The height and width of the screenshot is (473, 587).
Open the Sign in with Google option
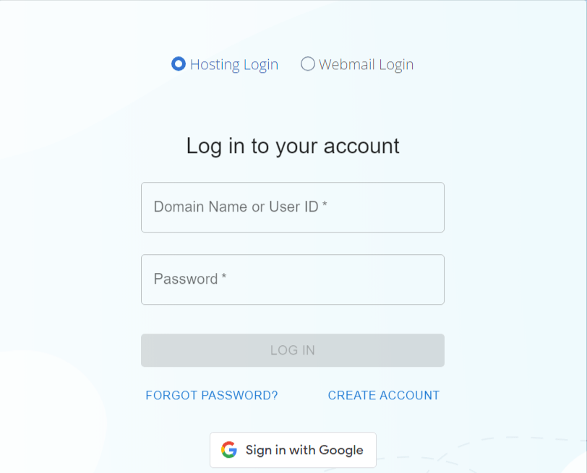292,449
